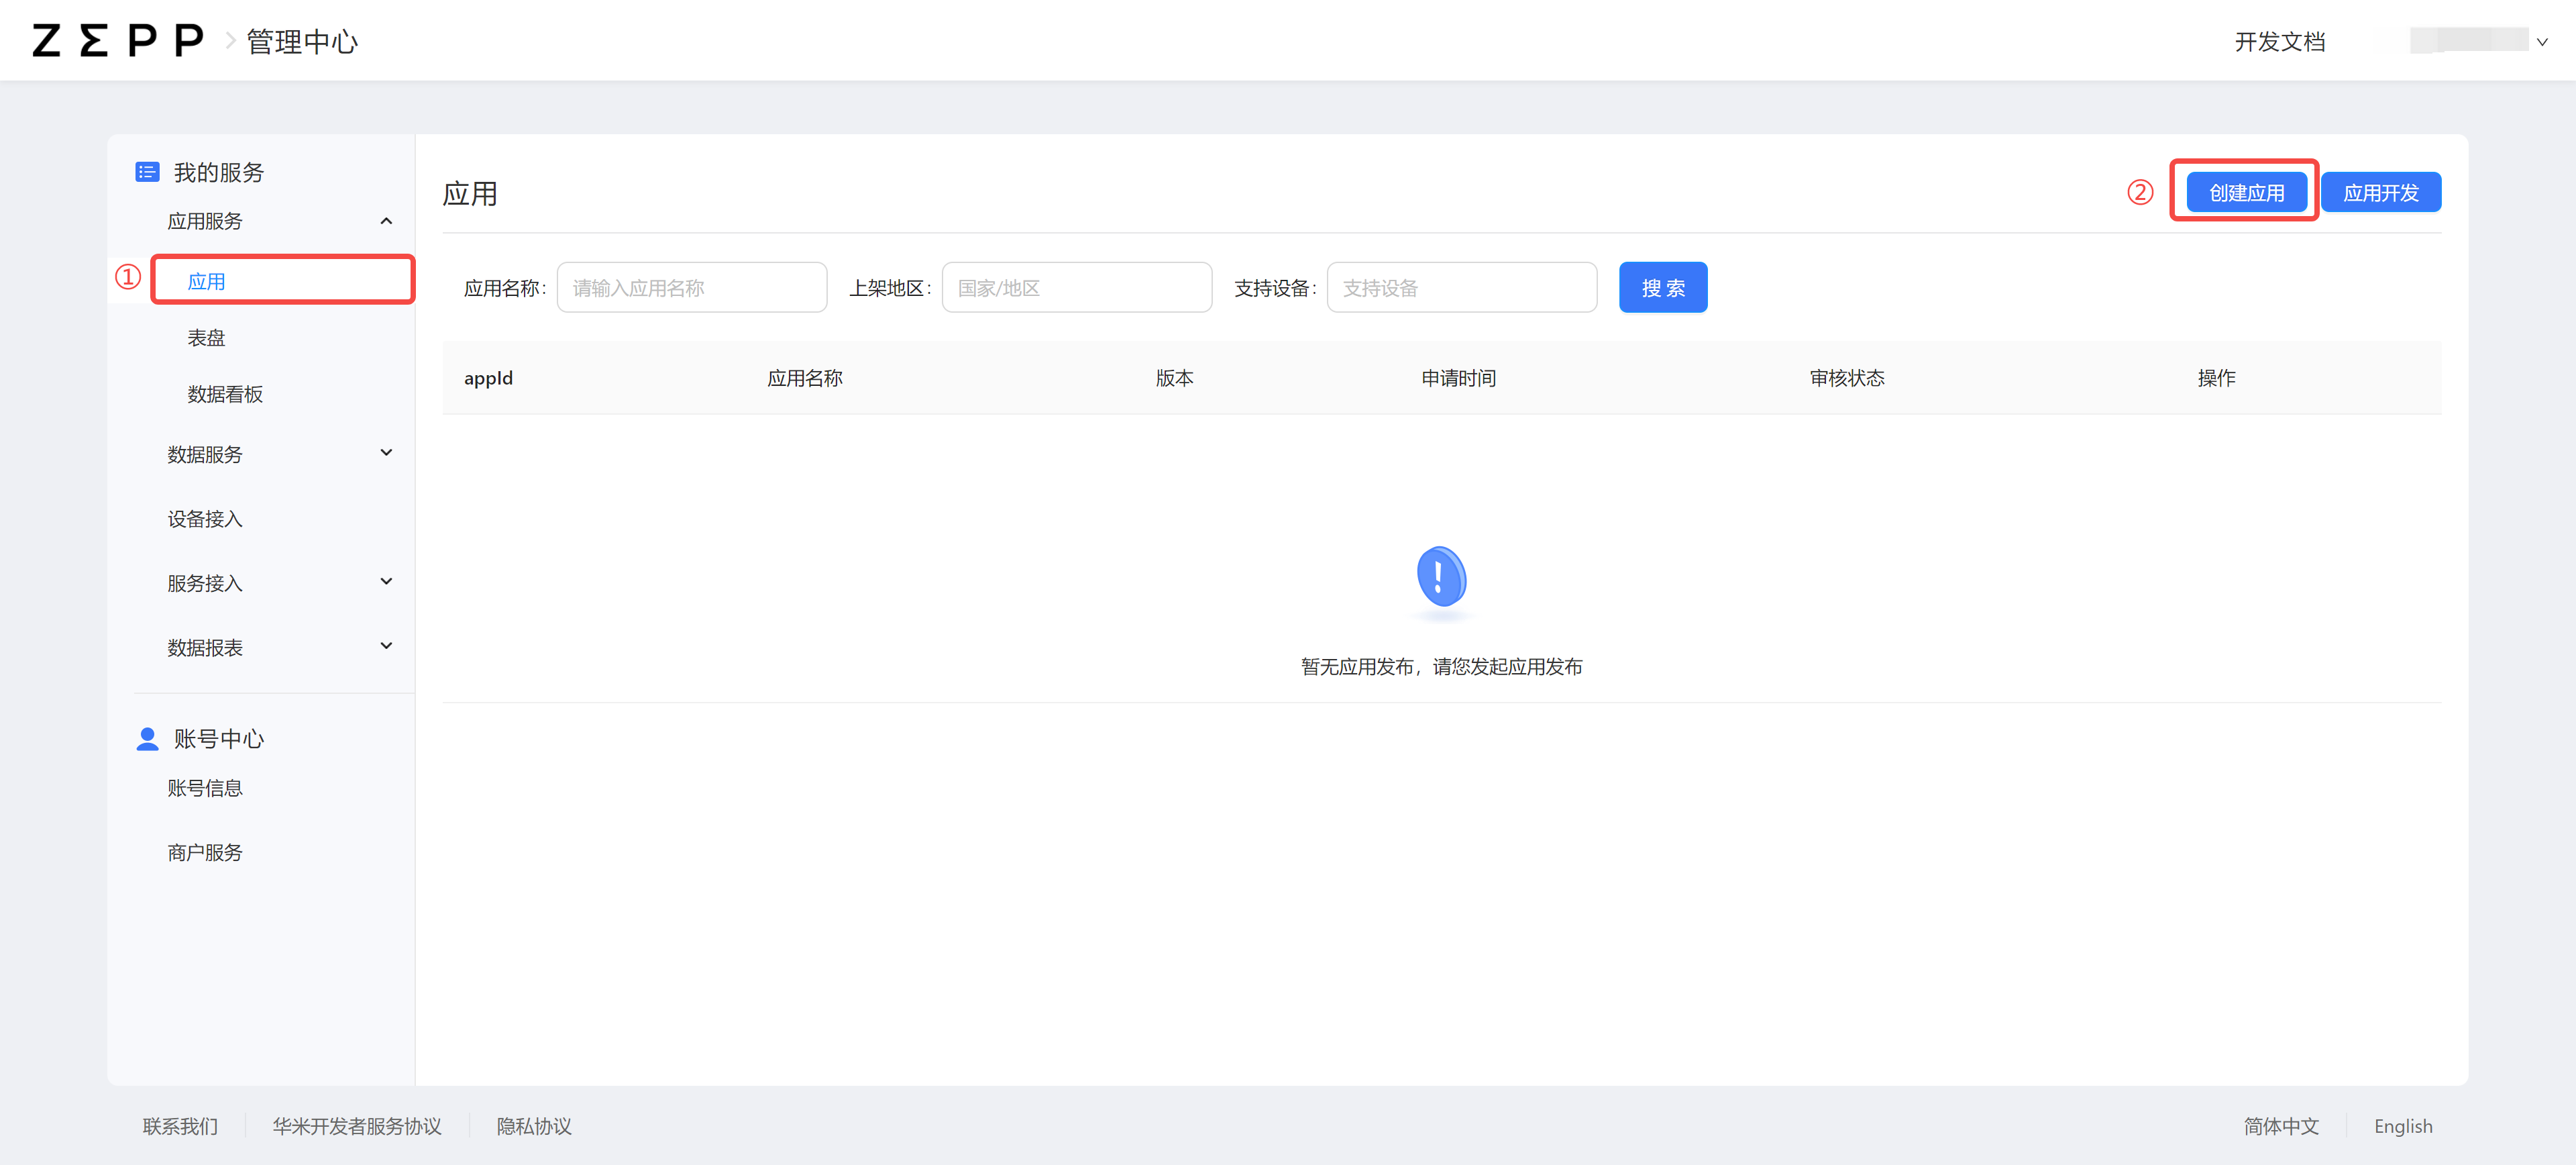Click the 应用开发 button
Image resolution: width=2576 pixels, height=1165 pixels.
[x=2381, y=191]
